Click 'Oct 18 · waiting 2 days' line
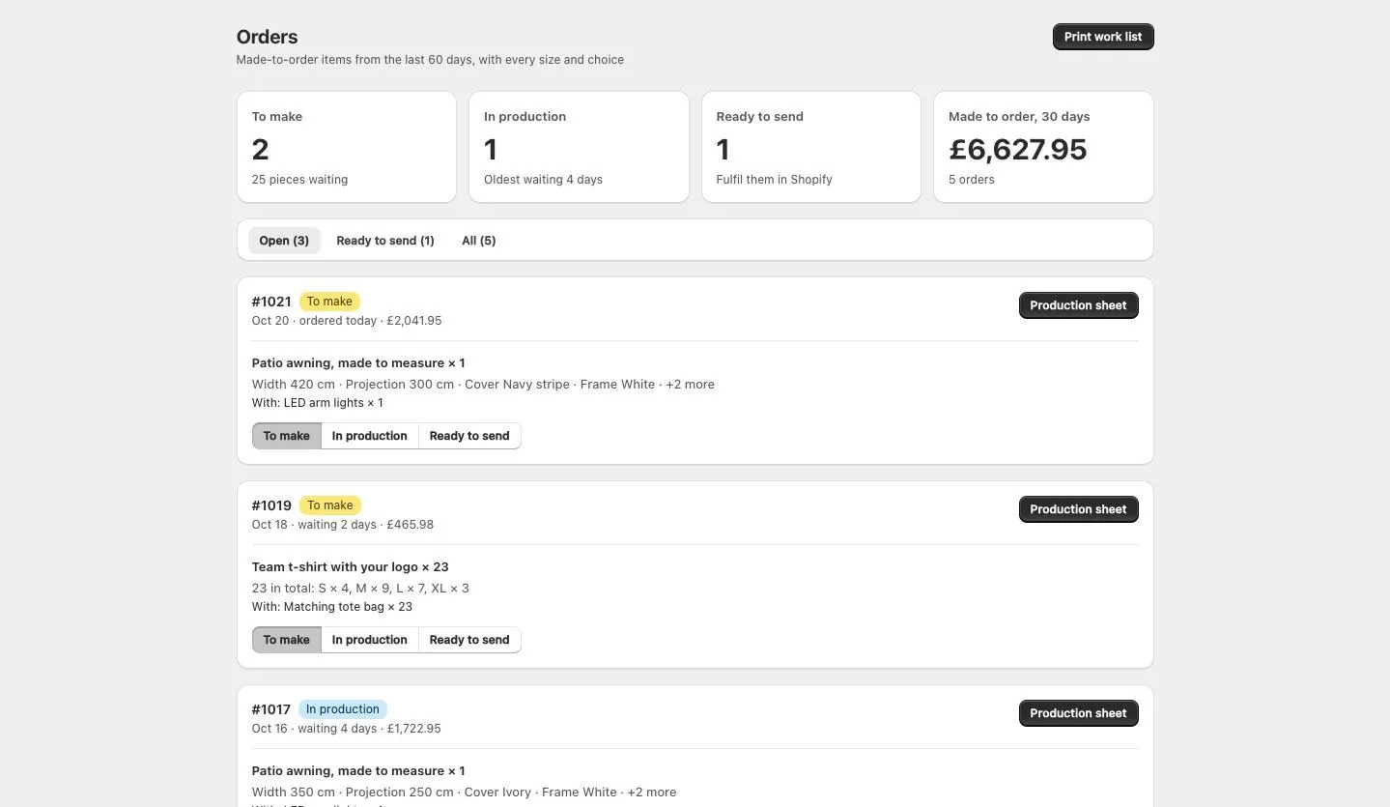The image size is (1390, 807). point(343,525)
